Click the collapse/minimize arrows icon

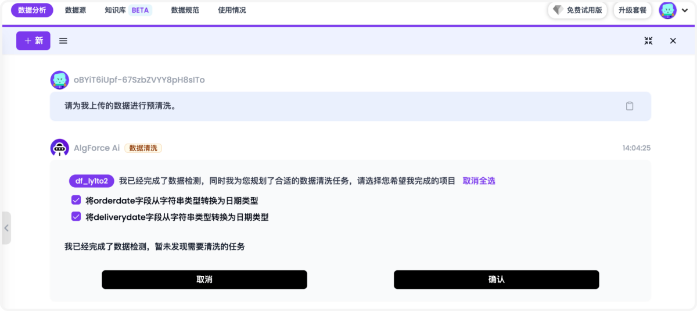point(648,41)
